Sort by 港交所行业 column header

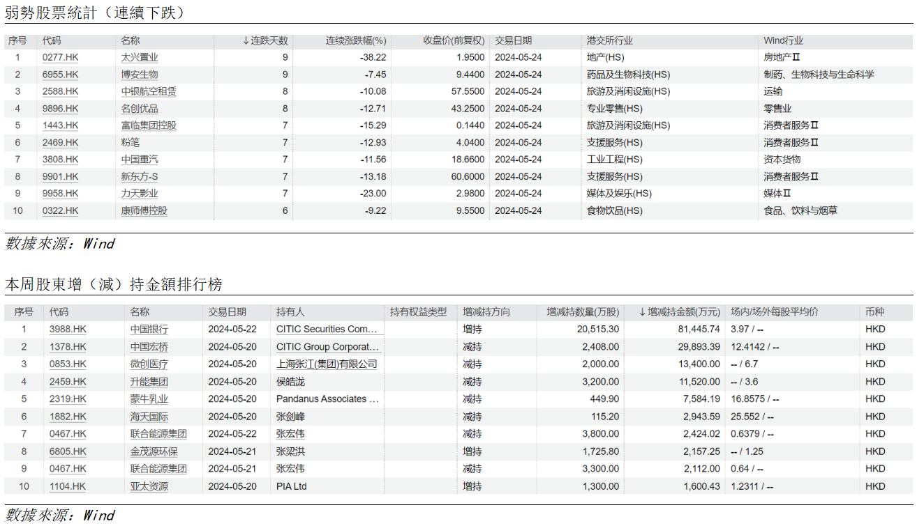[x=610, y=40]
